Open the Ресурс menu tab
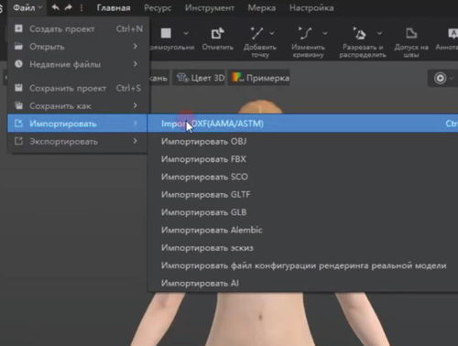 coord(158,8)
